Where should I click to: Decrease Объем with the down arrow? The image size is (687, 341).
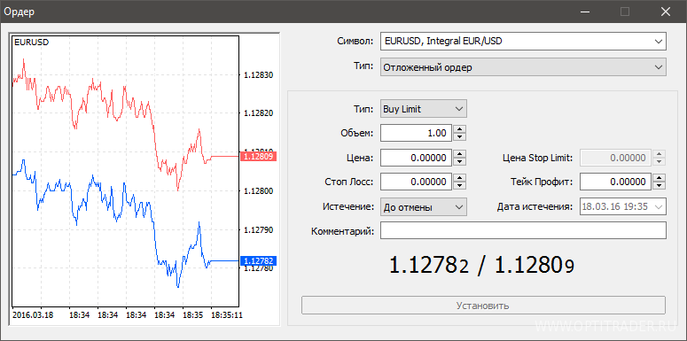(459, 137)
